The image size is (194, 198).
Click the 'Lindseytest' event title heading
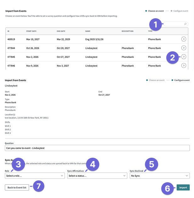click(x=11, y=86)
